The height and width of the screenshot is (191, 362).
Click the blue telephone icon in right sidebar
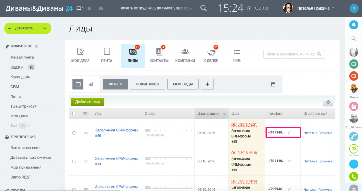(354, 137)
